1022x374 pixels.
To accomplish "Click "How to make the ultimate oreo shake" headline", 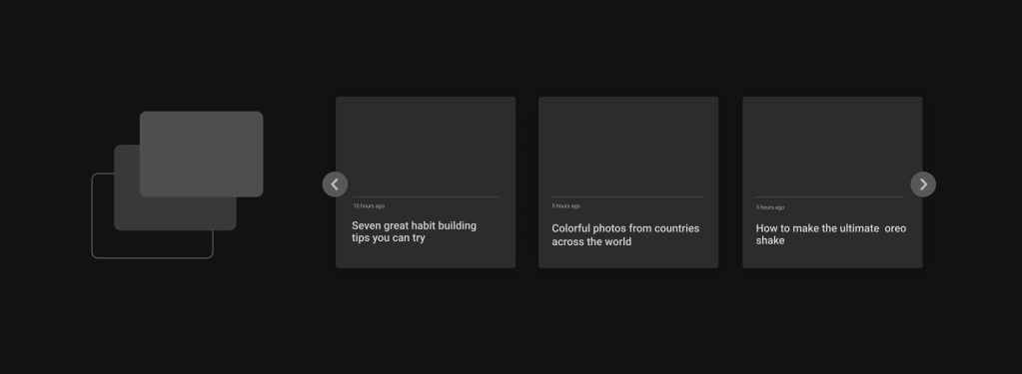I will coord(831,234).
